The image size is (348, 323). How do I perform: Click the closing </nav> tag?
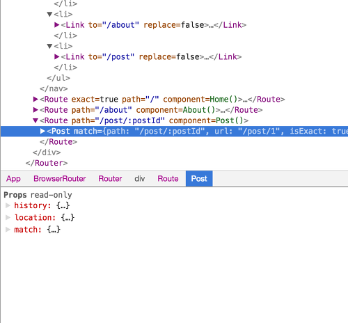pyautogui.click(x=54, y=88)
